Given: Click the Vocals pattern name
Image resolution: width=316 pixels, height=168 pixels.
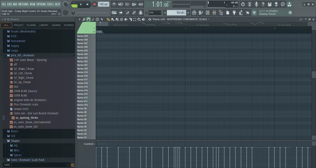Looking at the screenshot, I should (177, 13).
